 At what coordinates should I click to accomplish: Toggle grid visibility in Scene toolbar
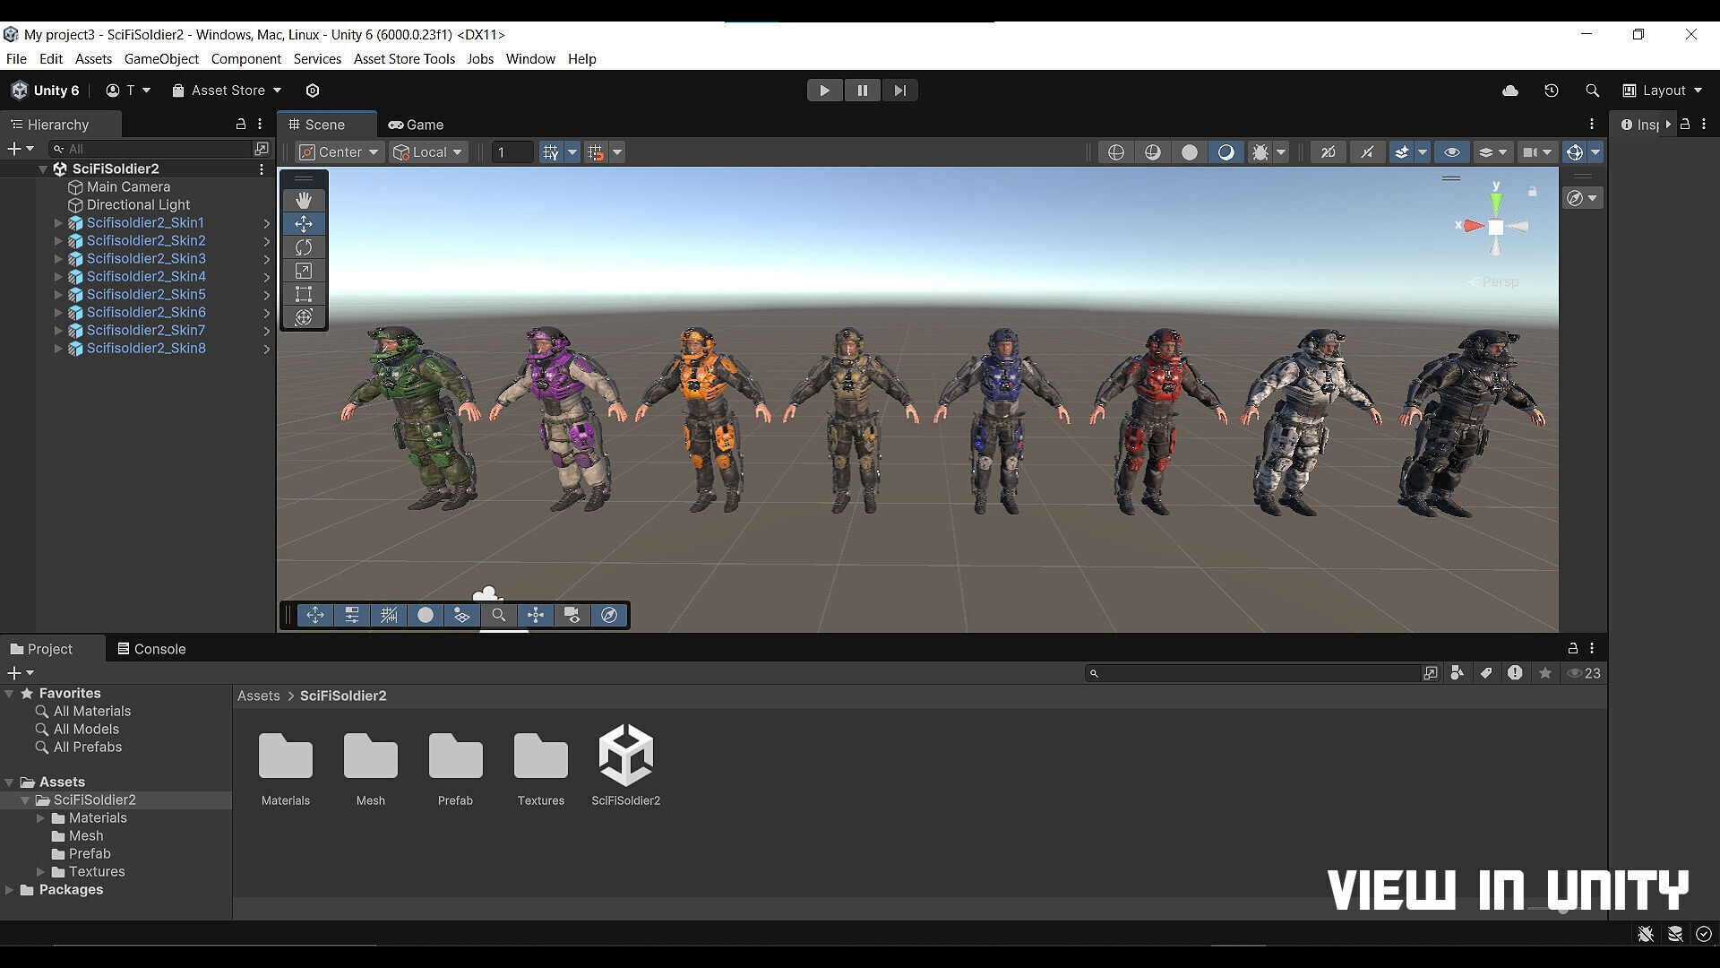[550, 152]
